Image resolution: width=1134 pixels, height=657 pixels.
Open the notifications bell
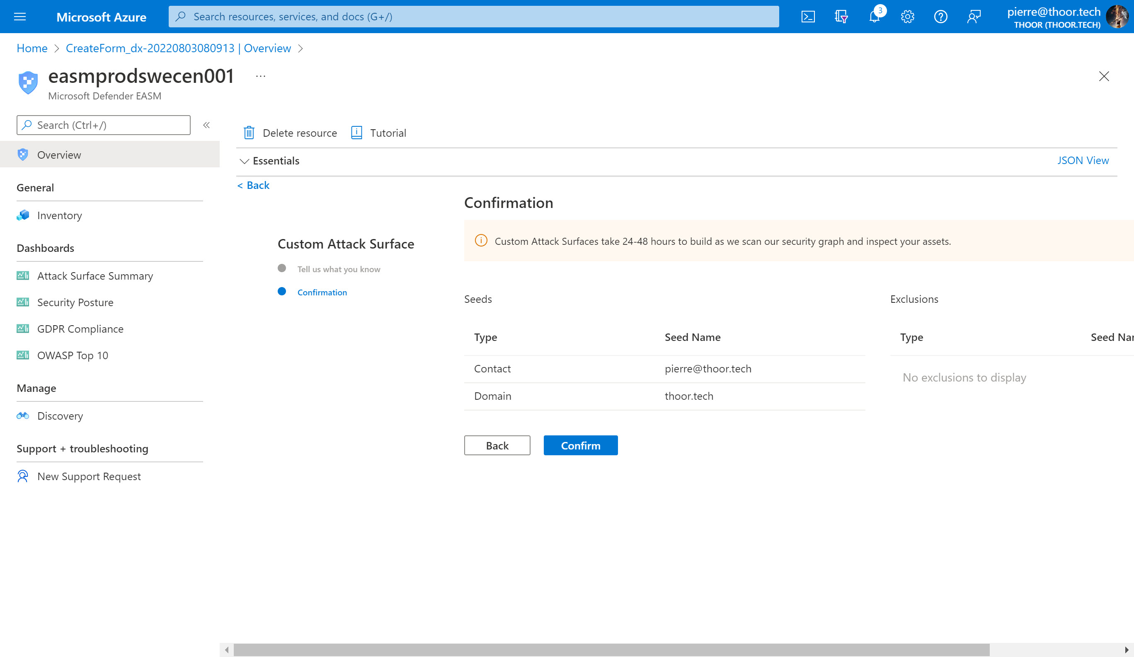(875, 17)
